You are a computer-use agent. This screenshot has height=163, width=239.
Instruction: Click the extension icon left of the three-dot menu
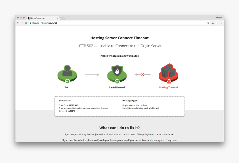pos(217,23)
